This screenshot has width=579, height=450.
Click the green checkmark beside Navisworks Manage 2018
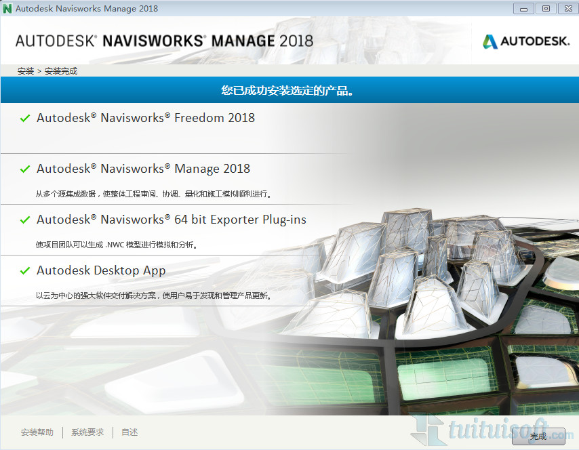pyautogui.click(x=25, y=169)
